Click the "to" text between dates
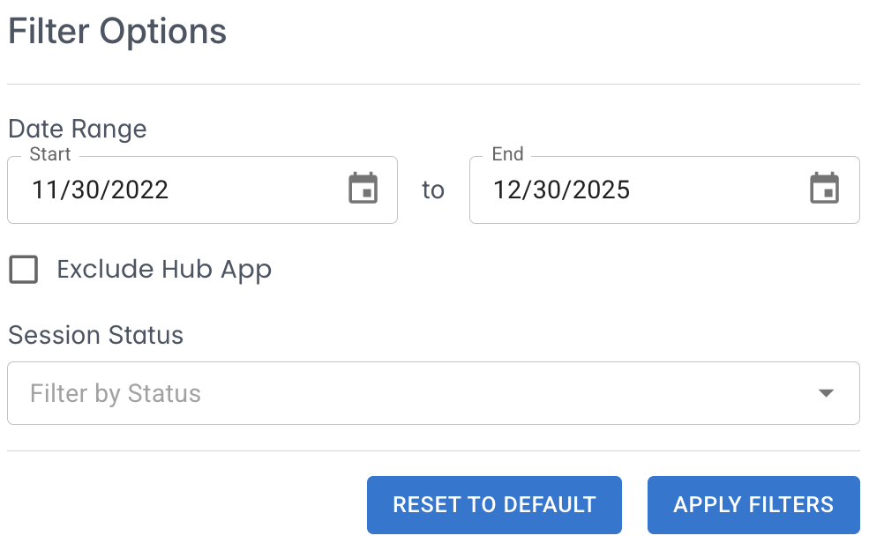Image resolution: width=869 pixels, height=543 pixels. click(433, 190)
